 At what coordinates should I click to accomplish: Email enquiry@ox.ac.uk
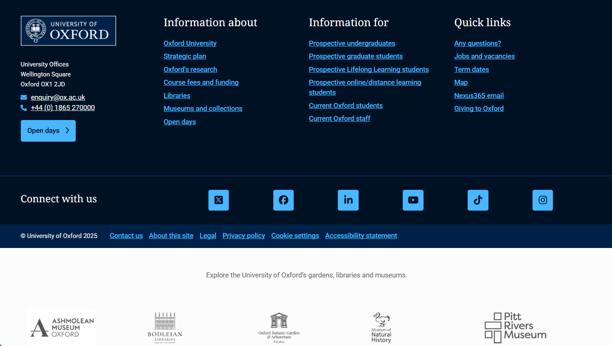coord(58,97)
